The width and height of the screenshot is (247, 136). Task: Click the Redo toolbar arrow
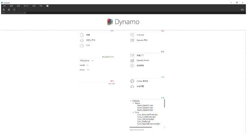click(x=25, y=10)
